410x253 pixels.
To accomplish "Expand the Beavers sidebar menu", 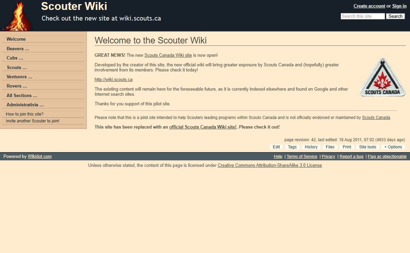I will pyautogui.click(x=43, y=49).
